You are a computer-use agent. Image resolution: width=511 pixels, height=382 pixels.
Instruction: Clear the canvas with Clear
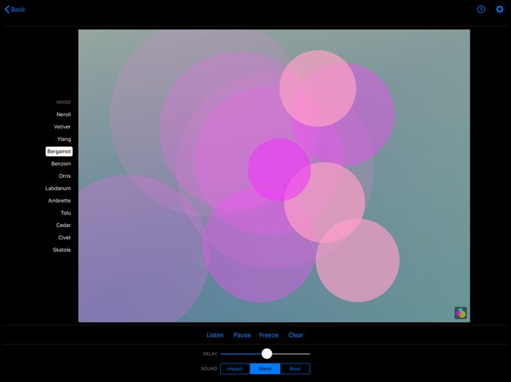pos(295,335)
